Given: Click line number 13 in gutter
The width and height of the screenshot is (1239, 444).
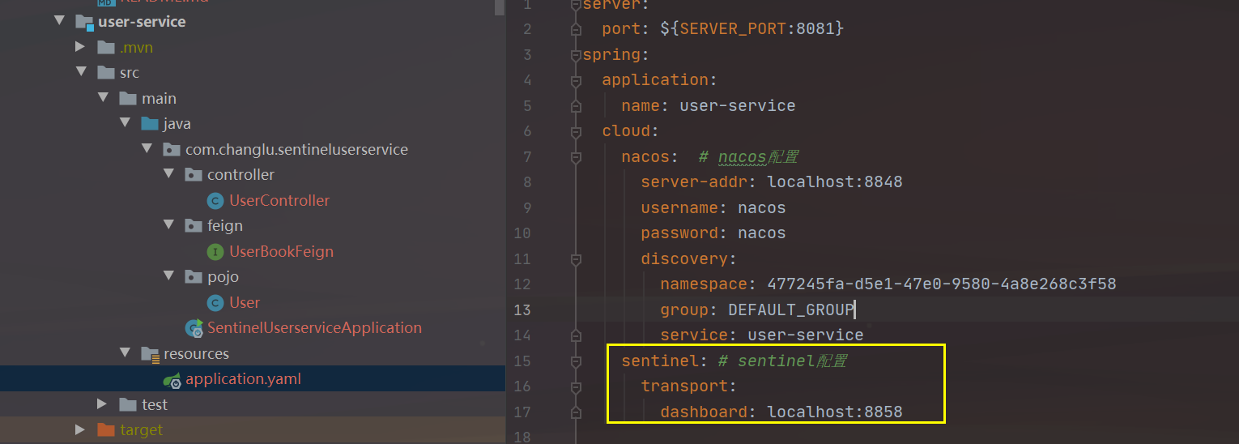Looking at the screenshot, I should (522, 310).
